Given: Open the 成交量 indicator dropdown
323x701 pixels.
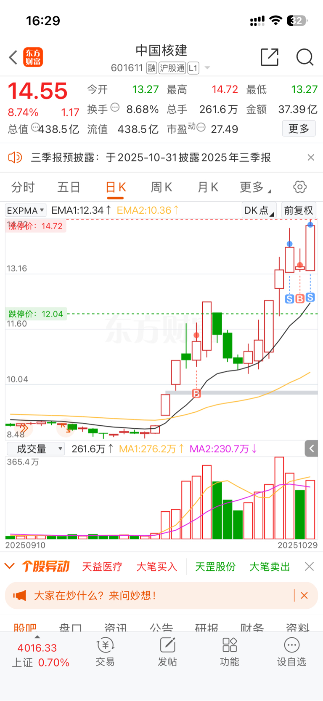Looking at the screenshot, I should (35, 449).
